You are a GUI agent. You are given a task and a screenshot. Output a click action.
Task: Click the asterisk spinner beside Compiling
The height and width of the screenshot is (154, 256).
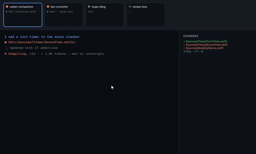[x=6, y=54]
